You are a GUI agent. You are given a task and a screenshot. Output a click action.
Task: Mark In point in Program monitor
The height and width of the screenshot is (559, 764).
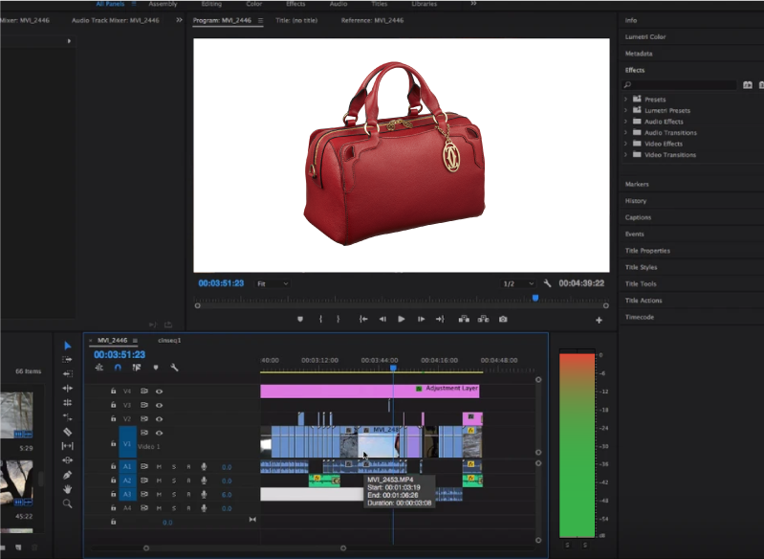[x=320, y=319]
